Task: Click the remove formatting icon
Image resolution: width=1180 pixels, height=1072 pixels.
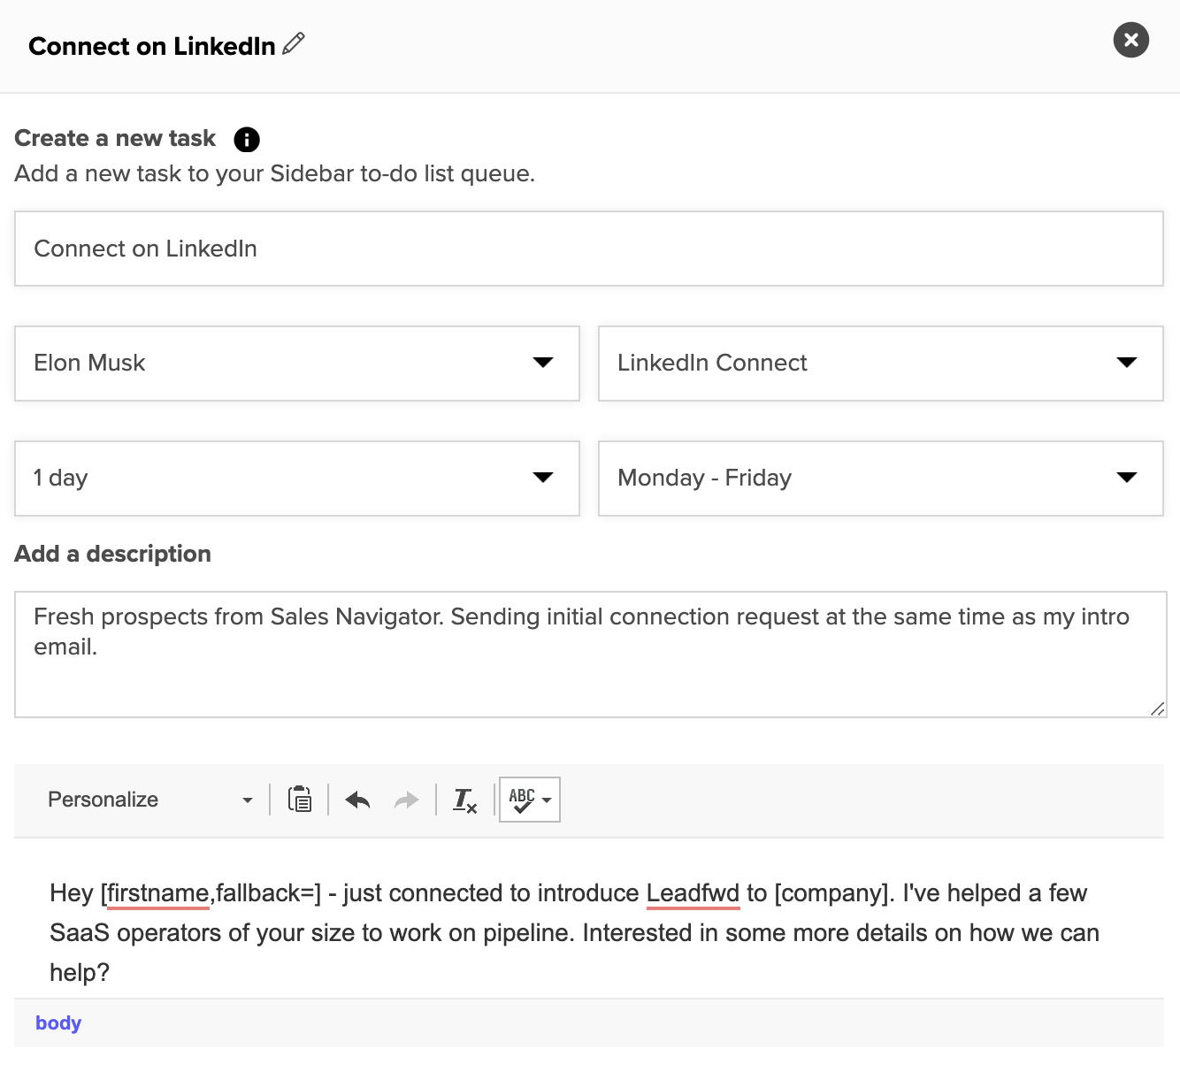Action: [465, 800]
